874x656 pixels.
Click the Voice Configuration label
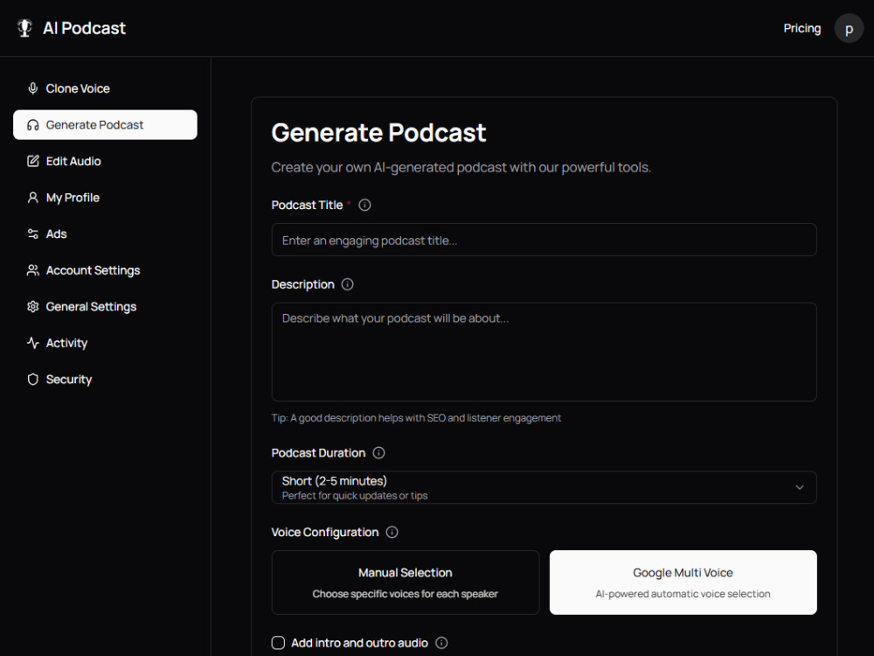(x=325, y=532)
